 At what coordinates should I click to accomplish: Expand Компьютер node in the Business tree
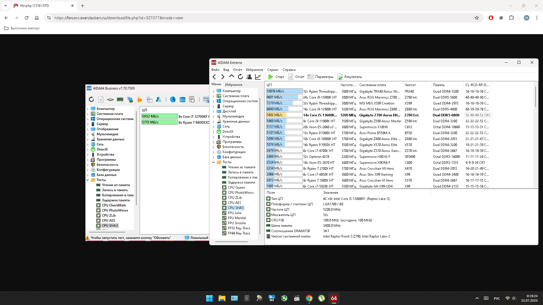pos(88,109)
